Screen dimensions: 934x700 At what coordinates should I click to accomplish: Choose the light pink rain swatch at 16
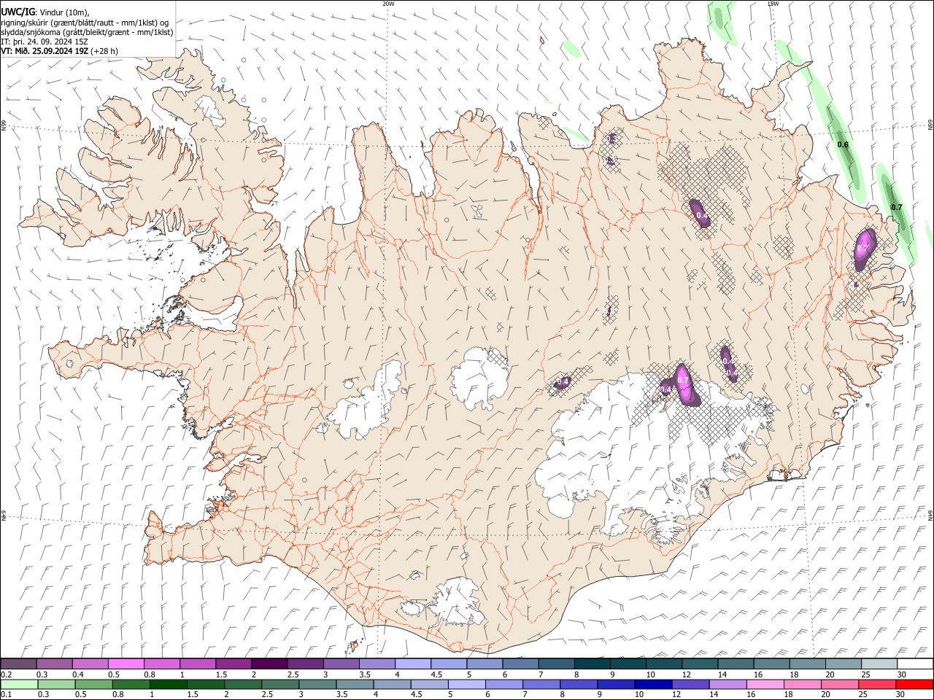(x=765, y=684)
